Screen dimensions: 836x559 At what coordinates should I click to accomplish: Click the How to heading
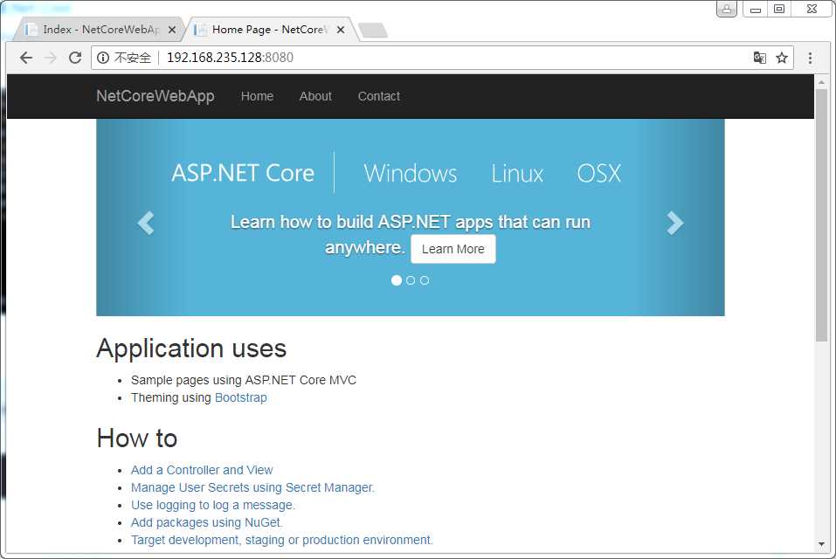[x=137, y=438]
